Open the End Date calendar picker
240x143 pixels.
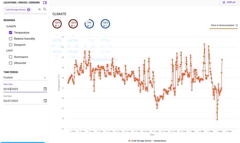(x=45, y=101)
